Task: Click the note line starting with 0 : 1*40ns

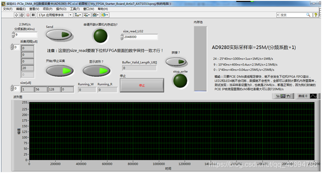Action: click(244, 70)
